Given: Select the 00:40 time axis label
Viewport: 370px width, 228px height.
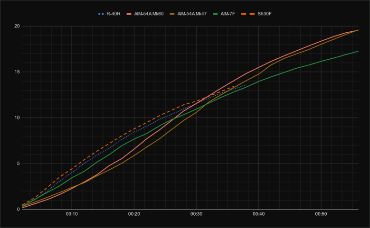Looking at the screenshot, I should [x=259, y=215].
